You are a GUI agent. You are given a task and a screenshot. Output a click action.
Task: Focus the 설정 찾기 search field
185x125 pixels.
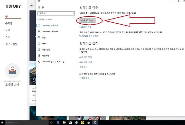(56, 13)
